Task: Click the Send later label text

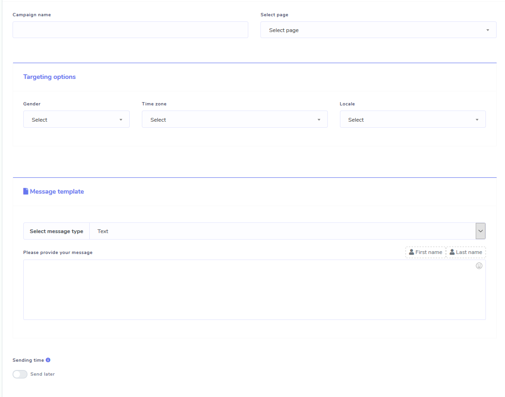Action: 42,374
